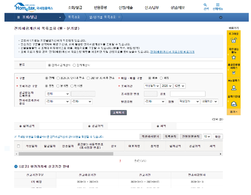
Task: Click the 합계금액 column header
Action: click(175, 146)
